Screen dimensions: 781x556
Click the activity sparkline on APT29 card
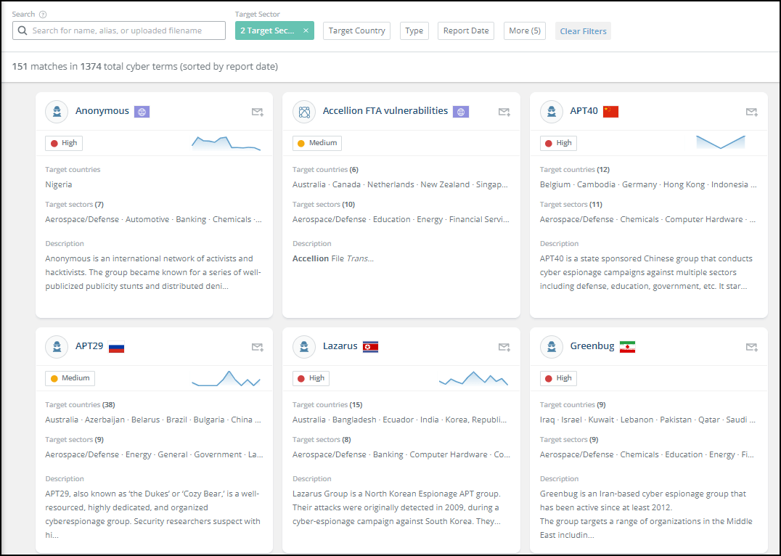coord(226,379)
